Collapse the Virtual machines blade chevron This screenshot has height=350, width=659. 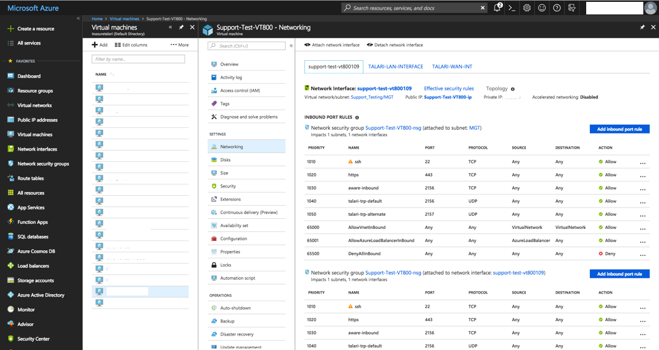point(171,28)
